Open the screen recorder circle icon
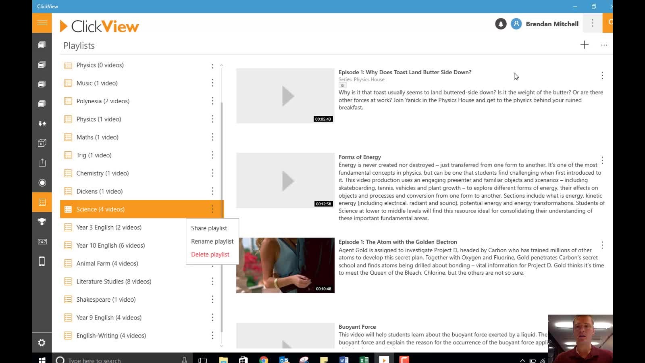The width and height of the screenshot is (645, 363). pyautogui.click(x=42, y=183)
